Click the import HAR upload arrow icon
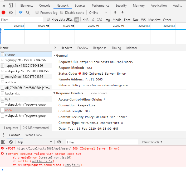186x172 pixels. 115,12
